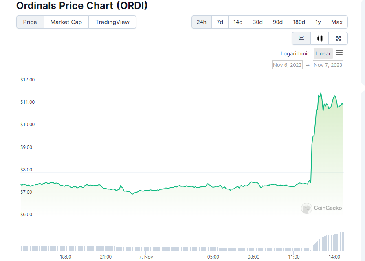Switch scale to Logarithmic
The height and width of the screenshot is (261, 365).
[295, 53]
